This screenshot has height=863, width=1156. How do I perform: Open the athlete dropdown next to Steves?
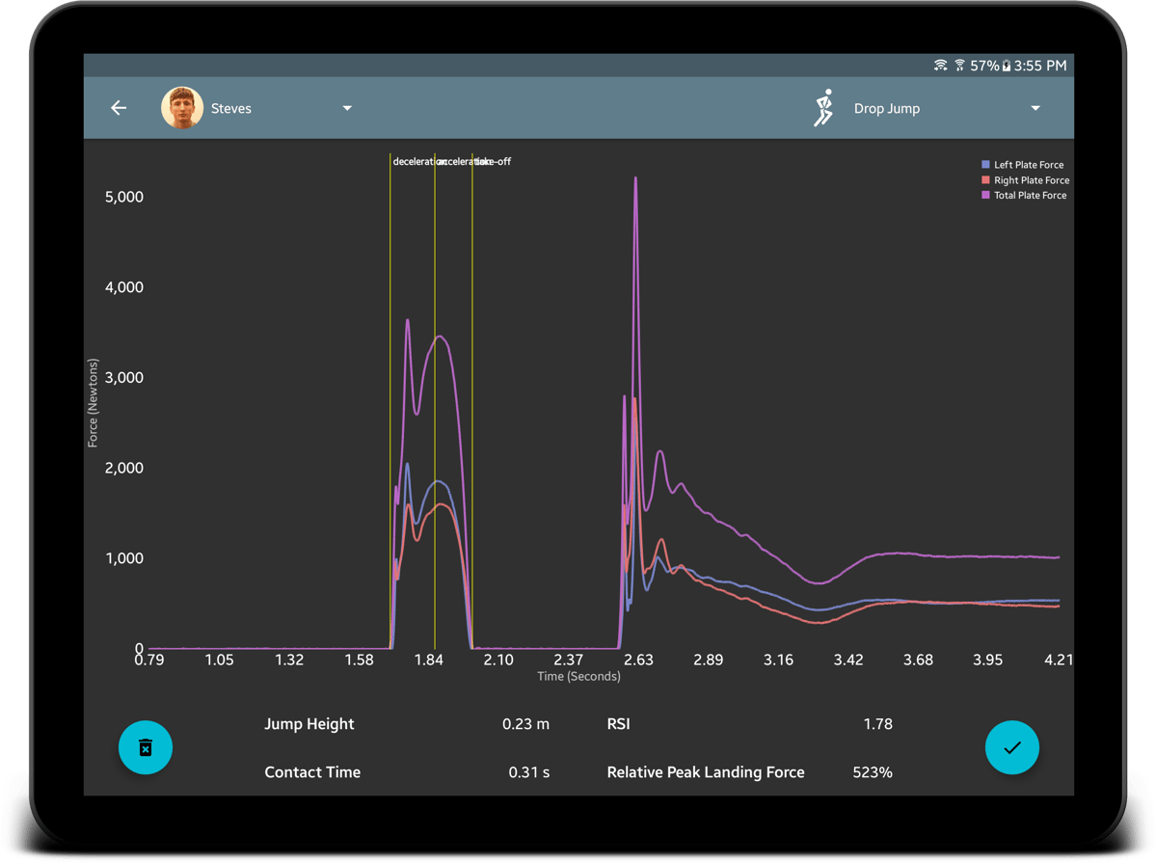[x=347, y=108]
